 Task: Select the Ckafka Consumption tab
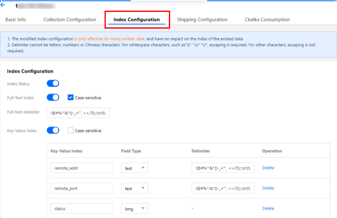[267, 20]
